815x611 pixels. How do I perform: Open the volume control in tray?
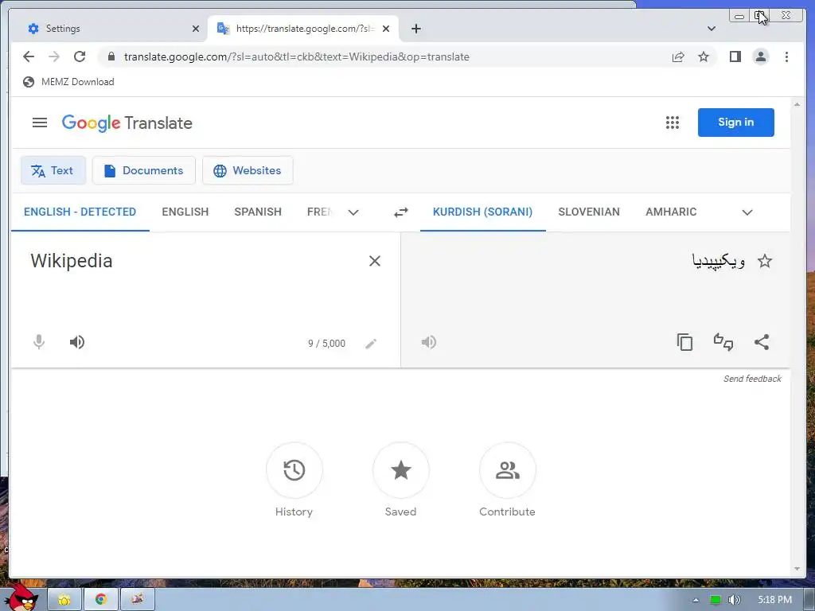click(734, 600)
